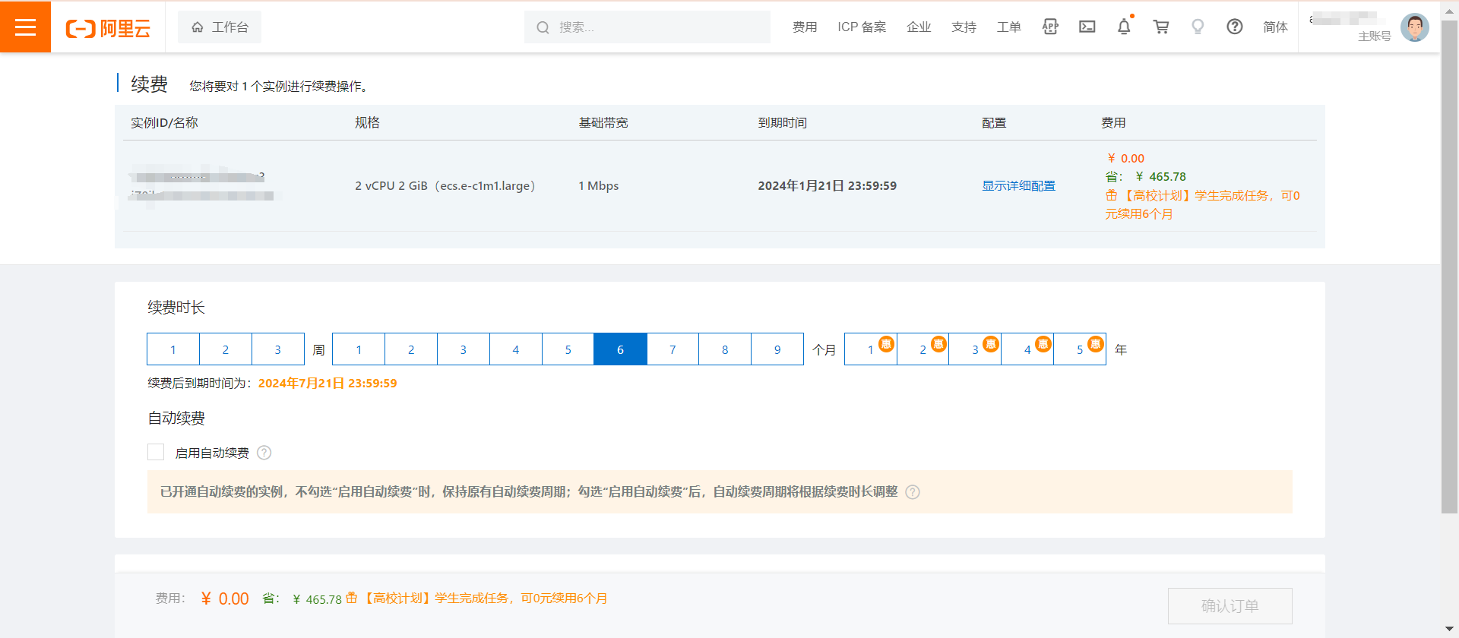This screenshot has width=1459, height=638.
Task: Click new expiry 2024年7月21日 23:59:59
Action: pyautogui.click(x=328, y=384)
